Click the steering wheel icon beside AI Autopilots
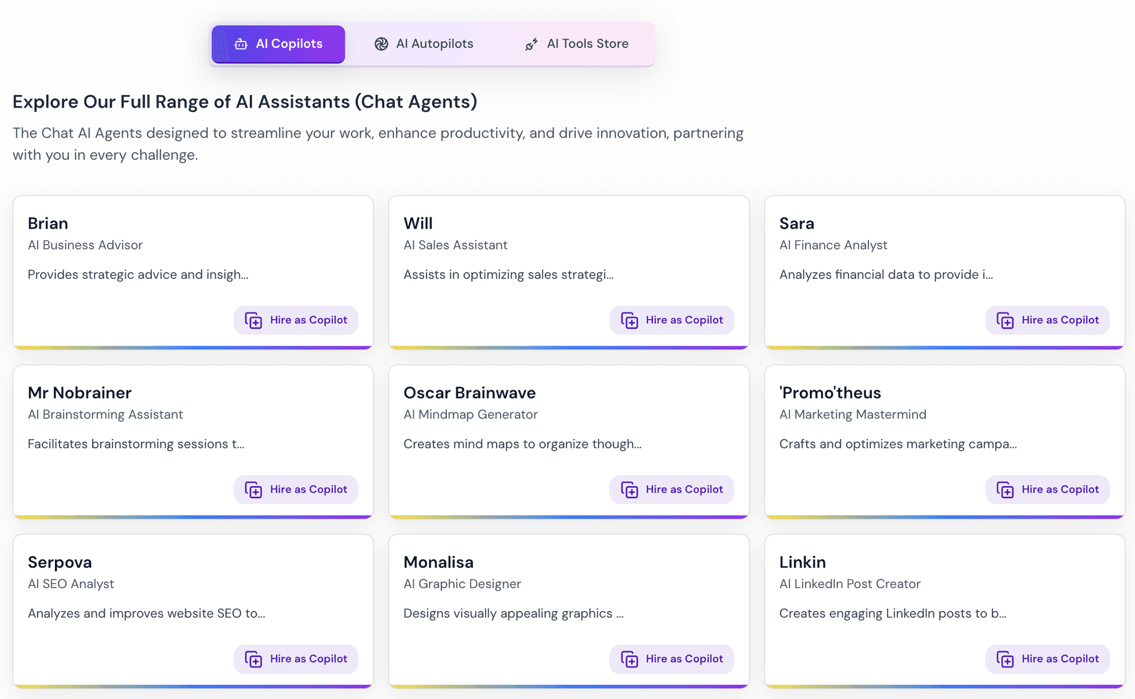This screenshot has width=1135, height=699. coord(381,44)
